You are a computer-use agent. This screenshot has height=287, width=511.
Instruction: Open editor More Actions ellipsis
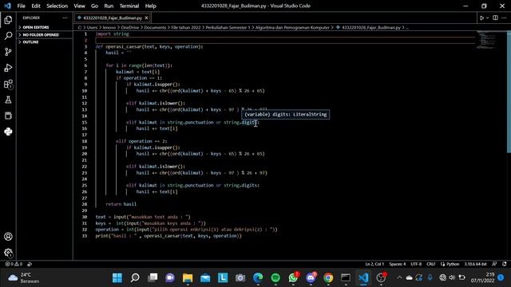pos(504,18)
